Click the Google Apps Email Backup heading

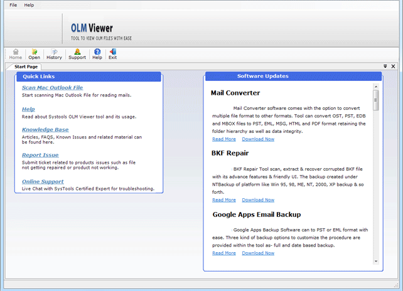(x=257, y=214)
